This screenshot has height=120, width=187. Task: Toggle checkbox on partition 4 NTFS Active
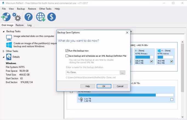[x=172, y=62]
